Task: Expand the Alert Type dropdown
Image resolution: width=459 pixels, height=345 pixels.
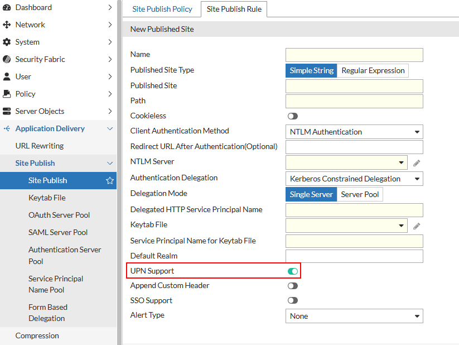Action: 354,316
